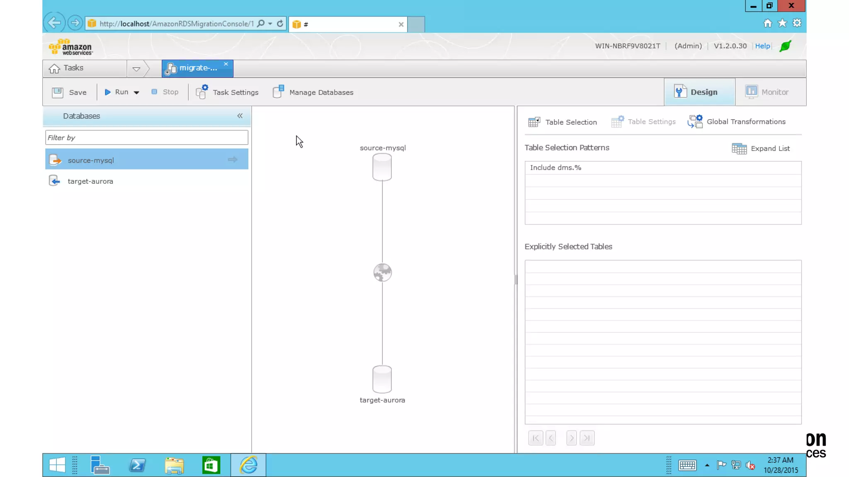Click the replication server globe icon
This screenshot has height=477, width=849.
coord(382,272)
